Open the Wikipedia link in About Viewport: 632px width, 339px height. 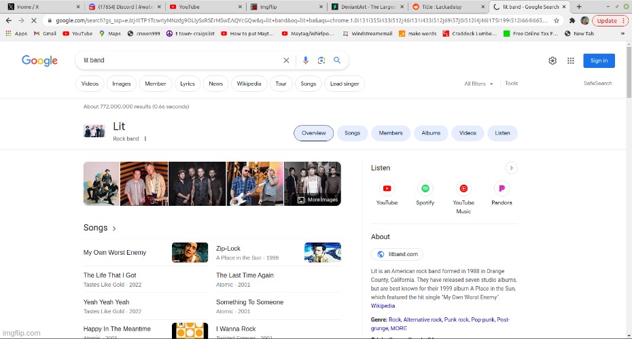pyautogui.click(x=383, y=306)
